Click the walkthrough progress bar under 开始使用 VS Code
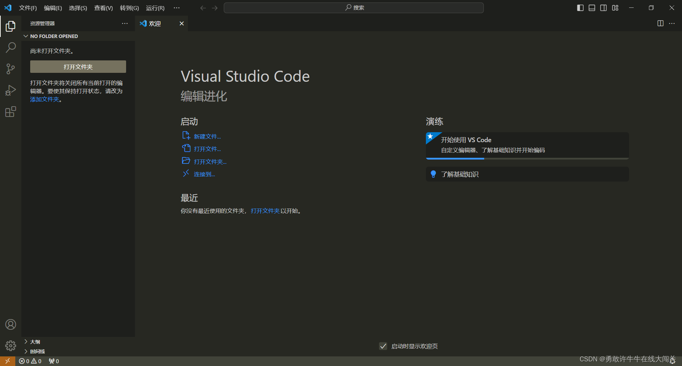 527,158
